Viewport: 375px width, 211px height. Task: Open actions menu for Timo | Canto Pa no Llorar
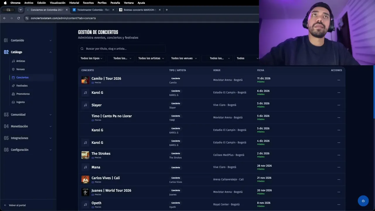pyautogui.click(x=339, y=118)
